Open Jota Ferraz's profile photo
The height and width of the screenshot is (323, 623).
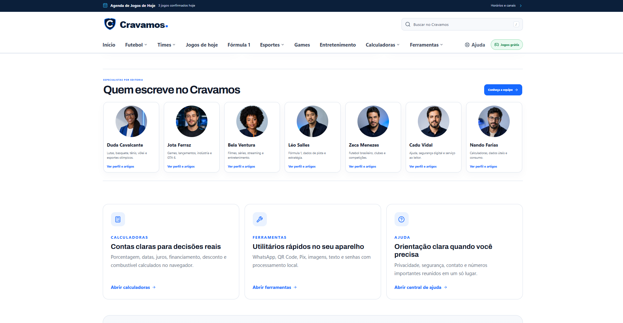[192, 121]
